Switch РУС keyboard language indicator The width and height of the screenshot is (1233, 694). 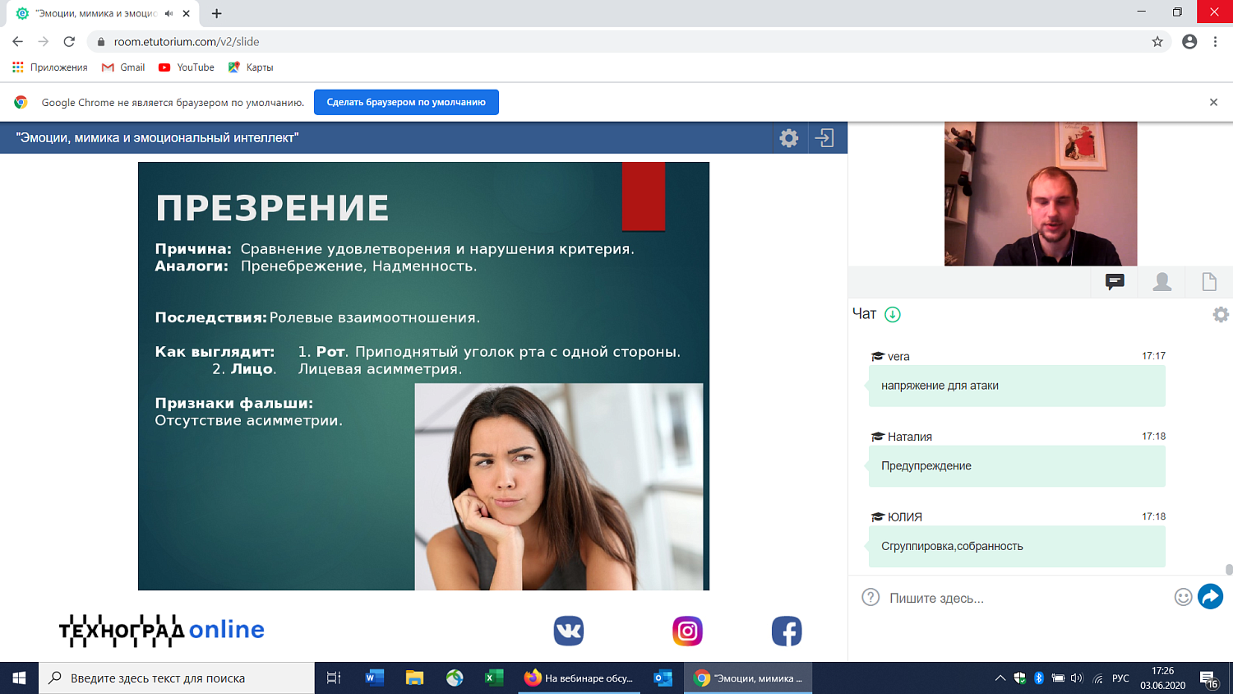[1120, 678]
